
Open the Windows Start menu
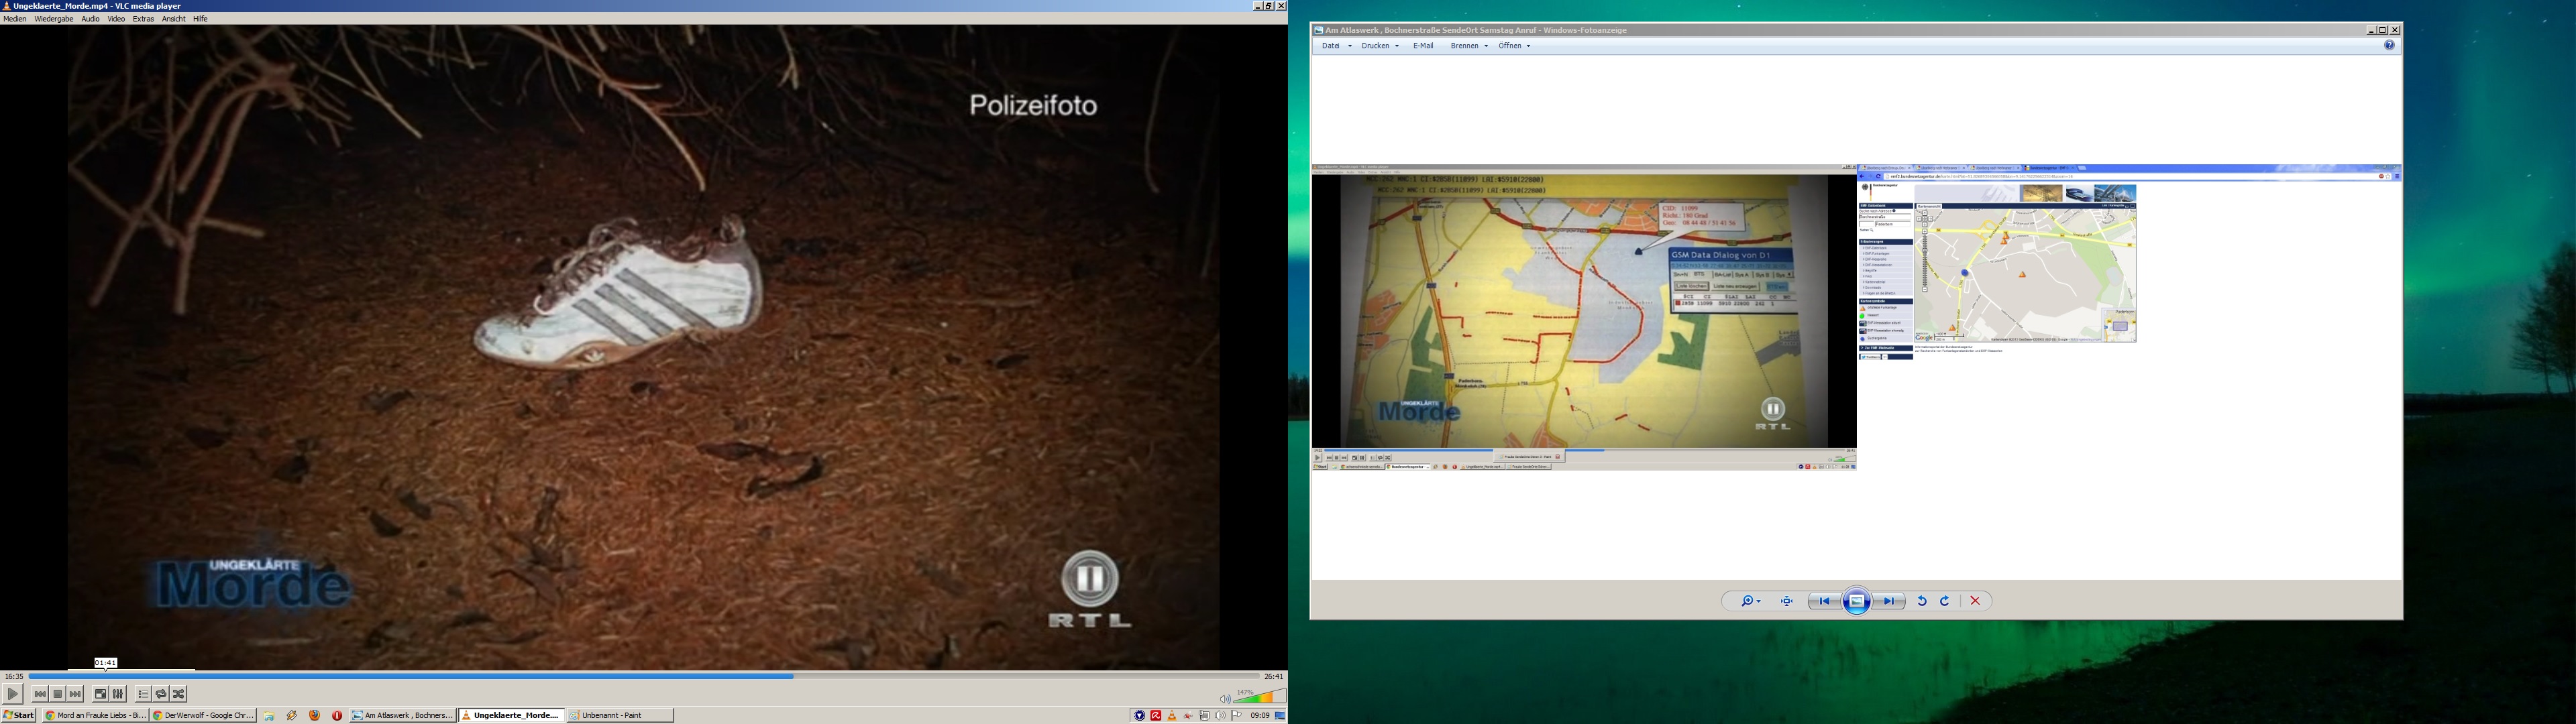[x=19, y=715]
